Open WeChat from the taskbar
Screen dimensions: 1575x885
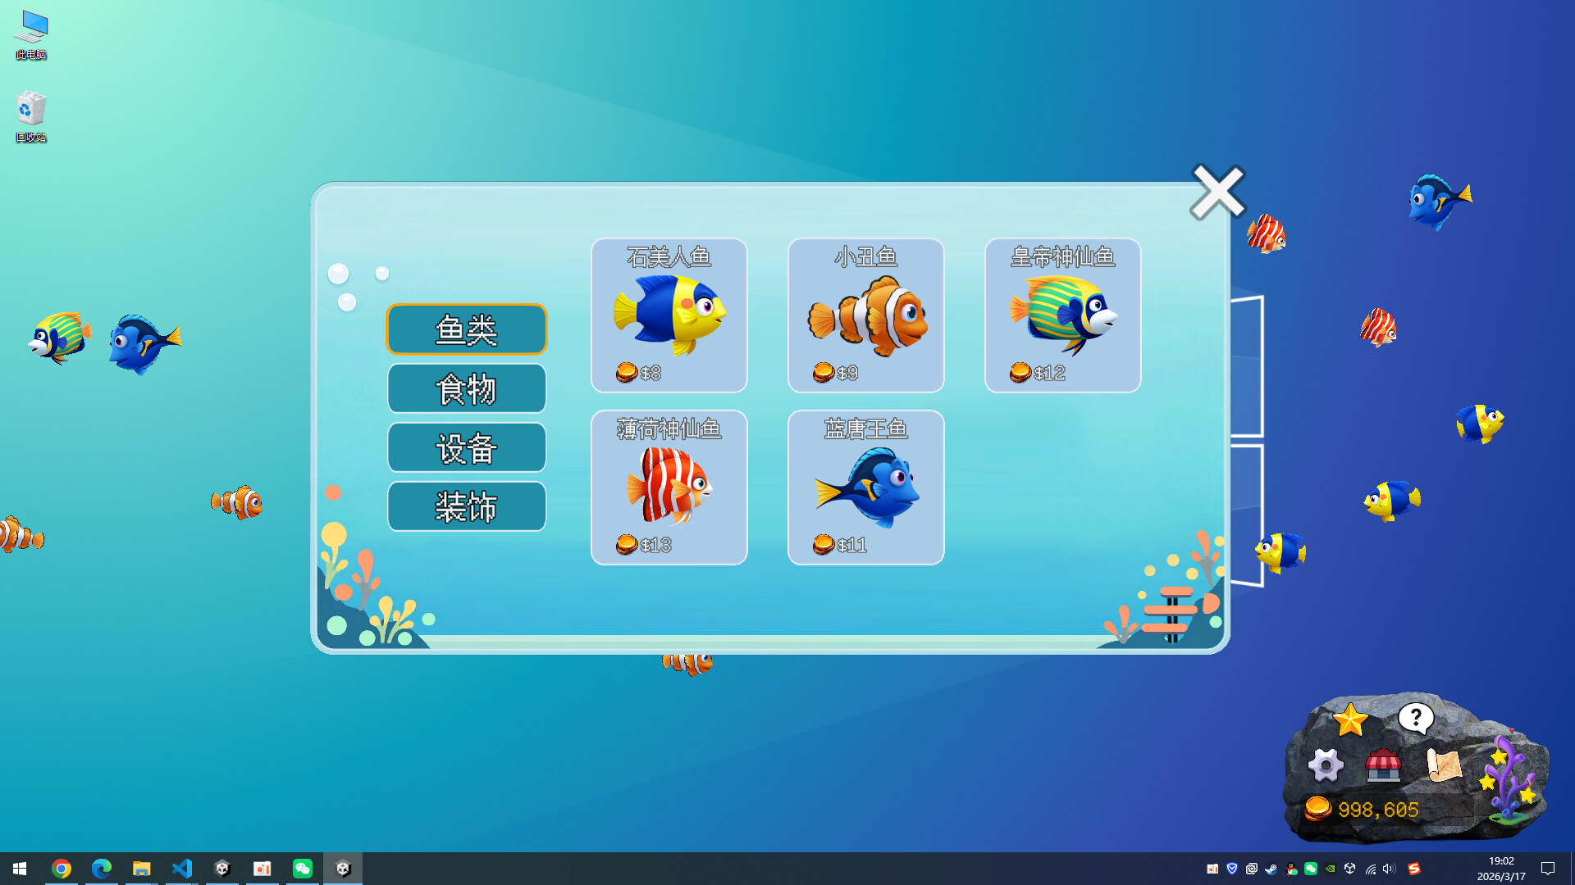303,868
